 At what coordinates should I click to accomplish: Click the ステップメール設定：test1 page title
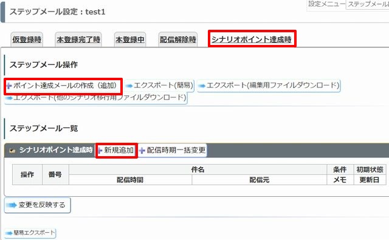57,12
